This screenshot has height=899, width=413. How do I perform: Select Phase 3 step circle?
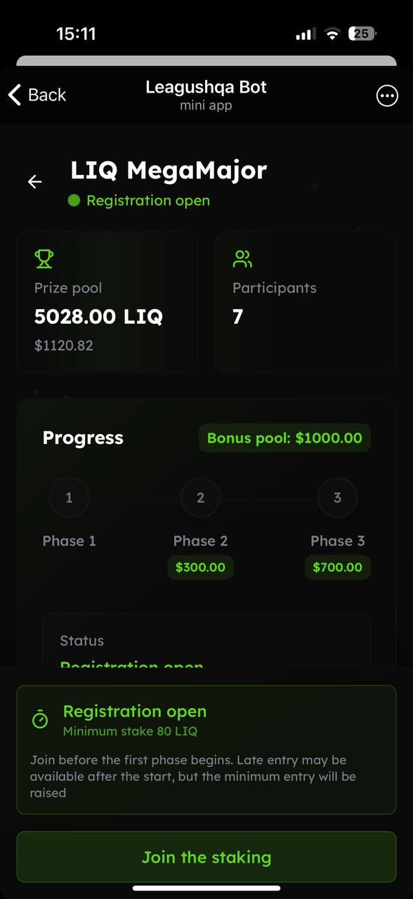click(337, 498)
